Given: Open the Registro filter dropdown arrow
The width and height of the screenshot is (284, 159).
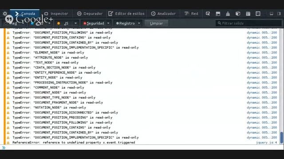Looking at the screenshot, I should coord(139,23).
